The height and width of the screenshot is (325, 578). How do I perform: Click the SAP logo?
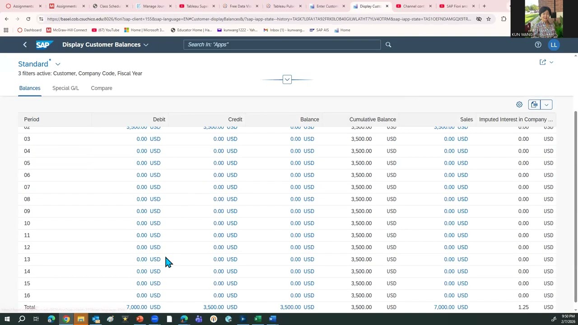(45, 45)
